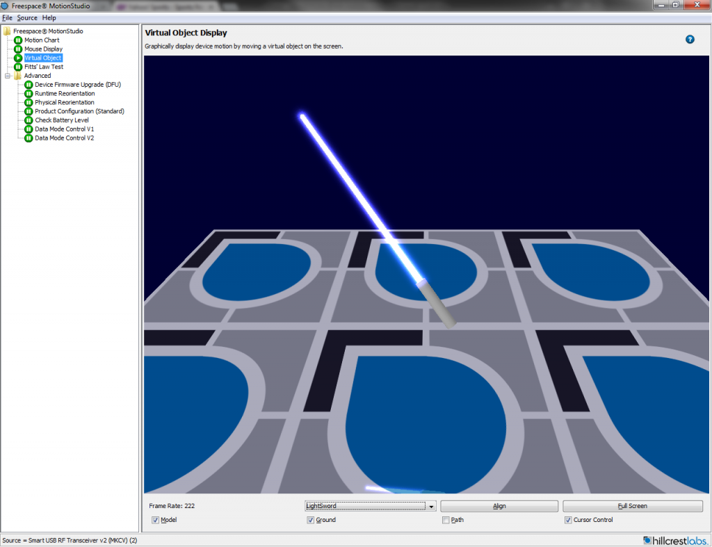Minimize the MotionStudio window

(661, 5)
